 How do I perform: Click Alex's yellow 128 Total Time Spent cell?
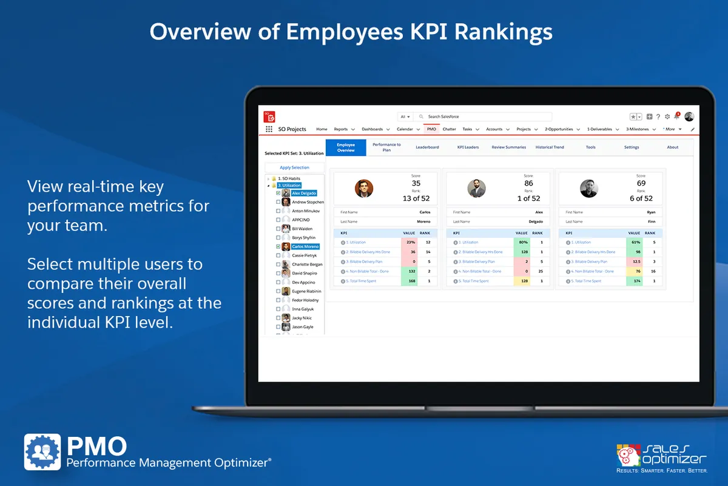(x=521, y=281)
